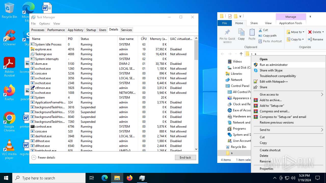Click the Cut scissors icon in the ribbon
326x183 pixels.
(x=260, y=30)
